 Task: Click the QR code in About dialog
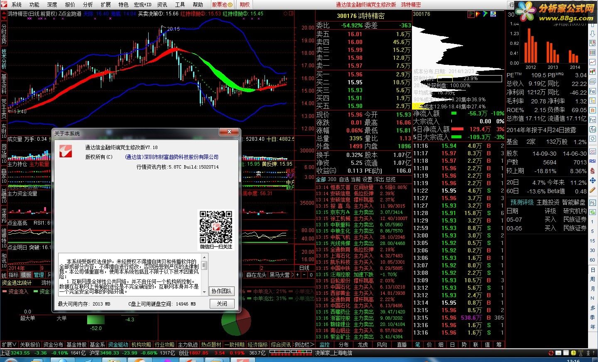click(216, 227)
